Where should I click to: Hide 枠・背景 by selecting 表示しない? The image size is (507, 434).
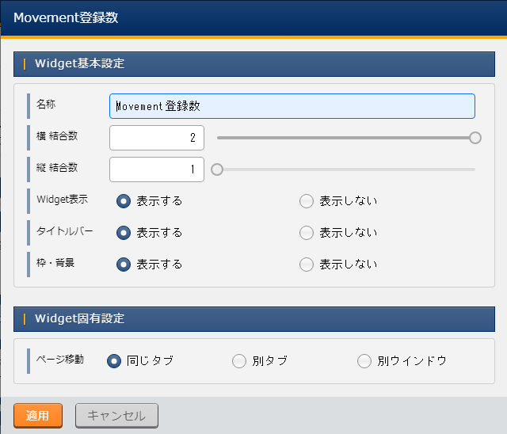pyautogui.click(x=307, y=265)
